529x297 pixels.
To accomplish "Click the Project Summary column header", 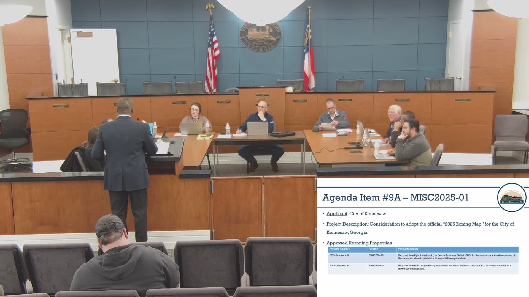I will 408,249.
